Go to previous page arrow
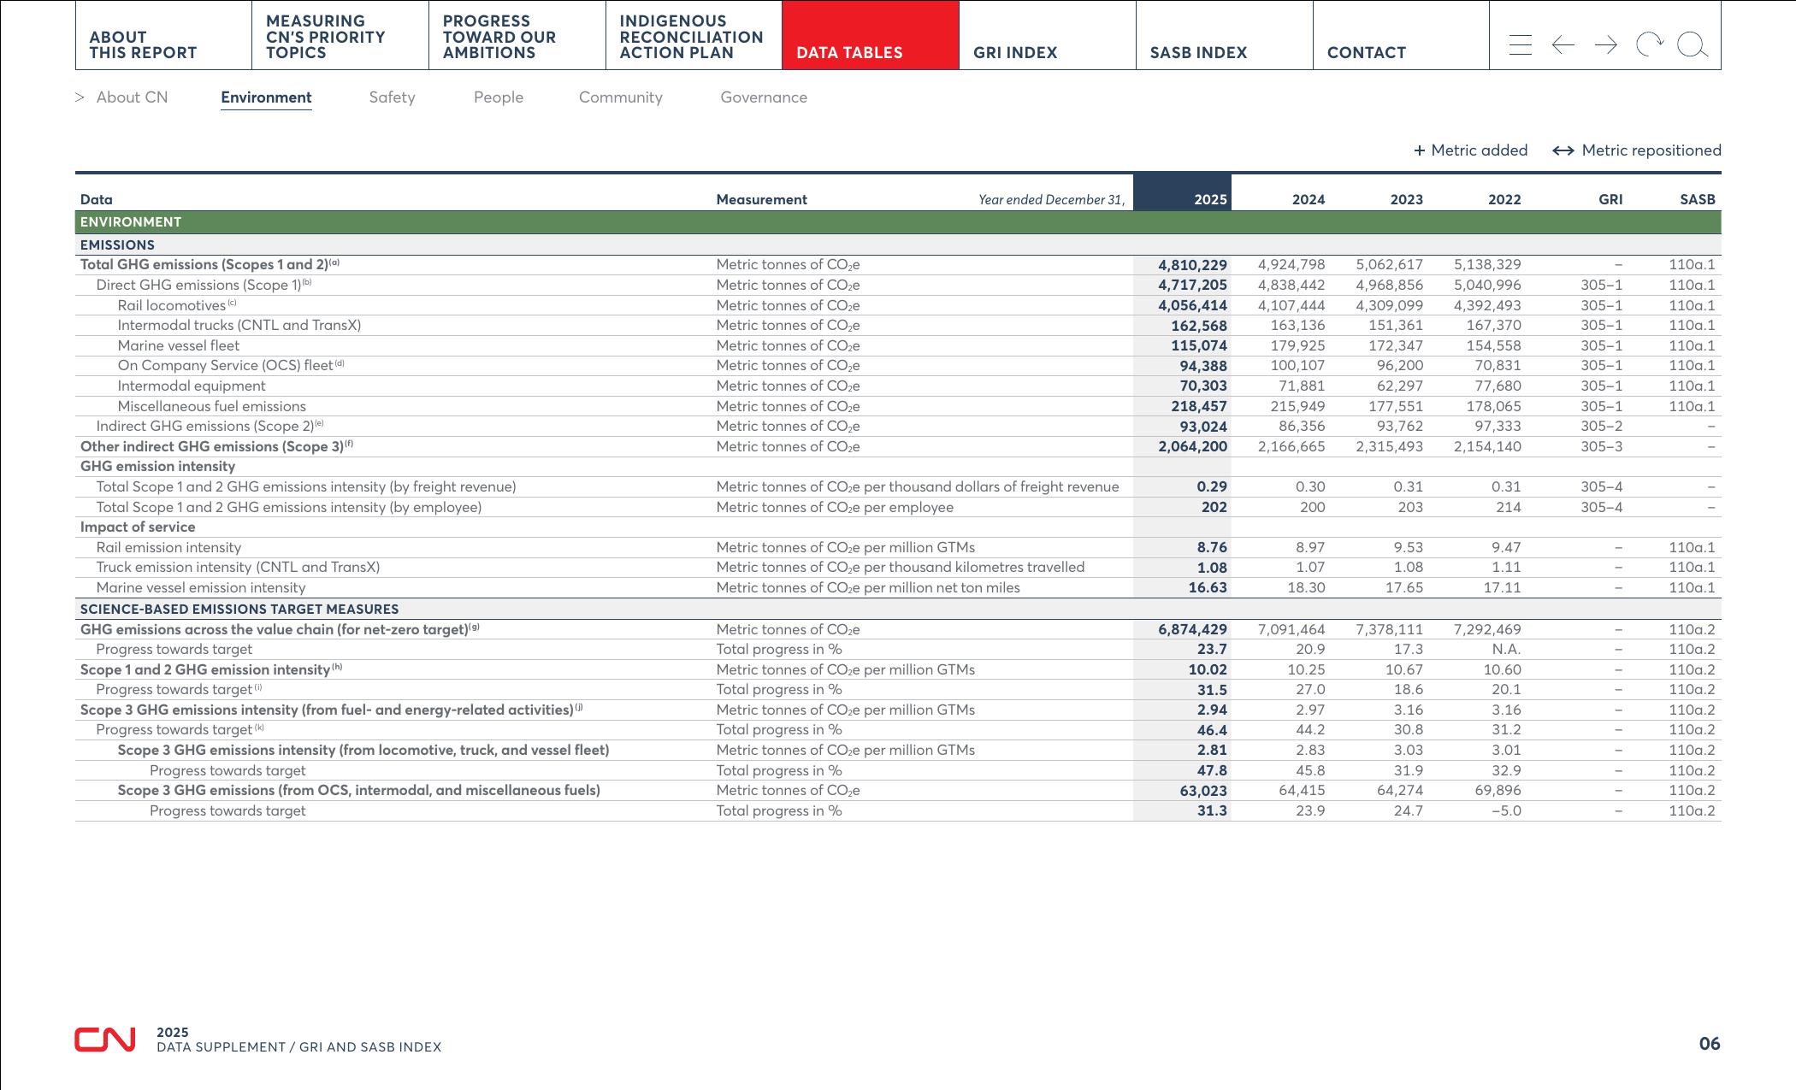This screenshot has height=1090, width=1796. tap(1563, 44)
